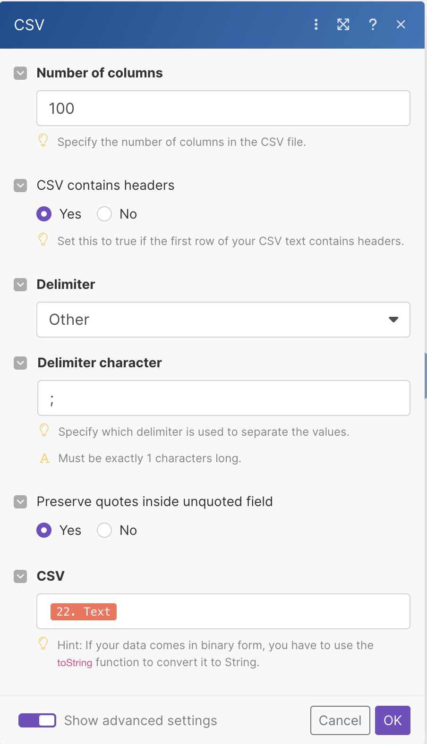This screenshot has height=744, width=427.
Task: Open the help question mark icon
Action: 373,25
